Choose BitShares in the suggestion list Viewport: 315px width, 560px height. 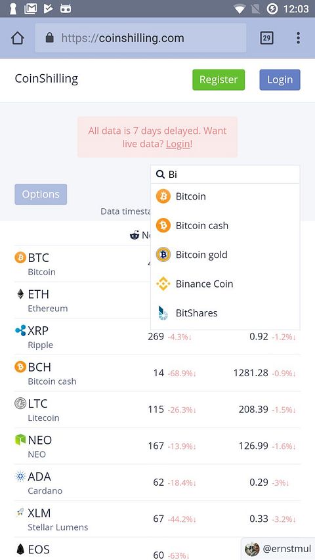(225, 313)
